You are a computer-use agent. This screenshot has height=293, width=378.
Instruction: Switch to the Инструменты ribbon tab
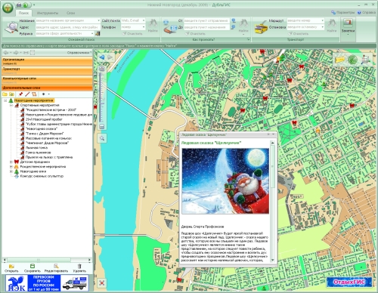[x=48, y=13]
